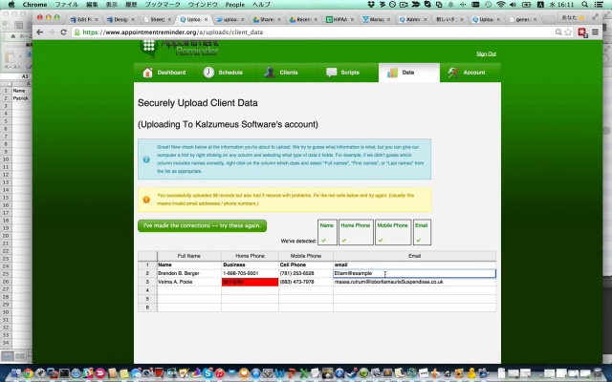Bookmark page with the star icon
Image resolution: width=612 pixels, height=382 pixels.
568,32
